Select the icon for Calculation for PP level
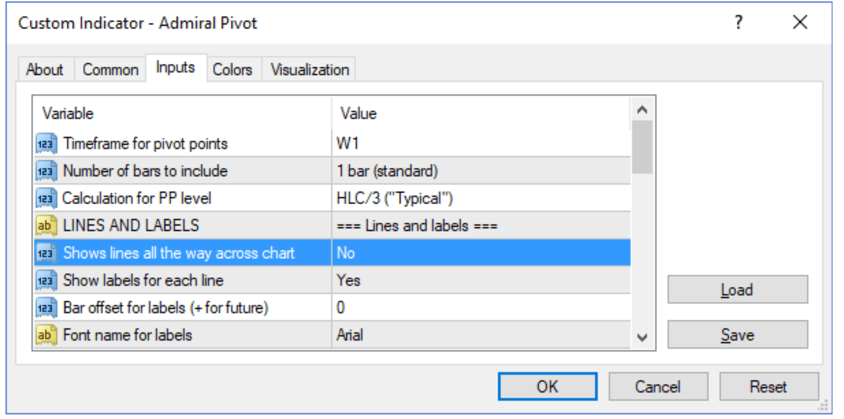 [46, 198]
